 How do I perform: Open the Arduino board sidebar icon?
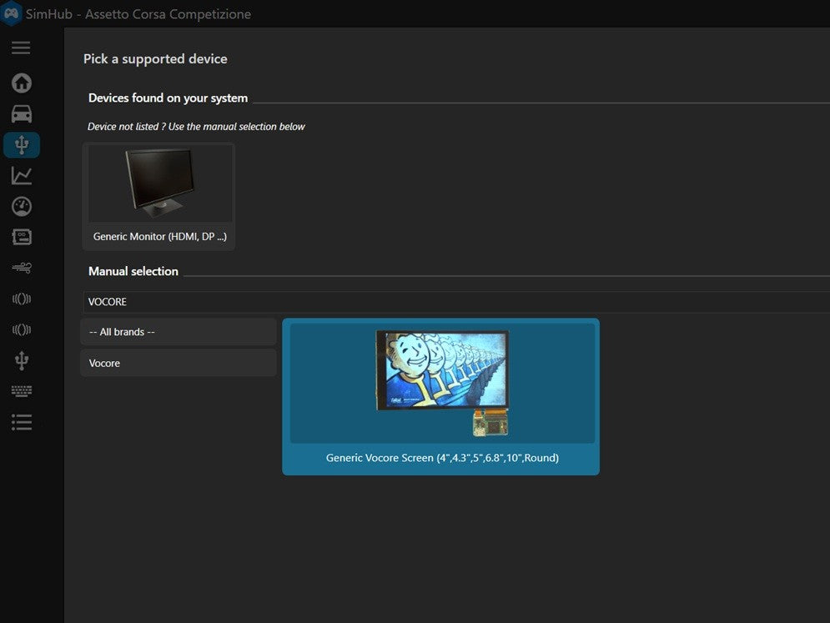coord(22,237)
